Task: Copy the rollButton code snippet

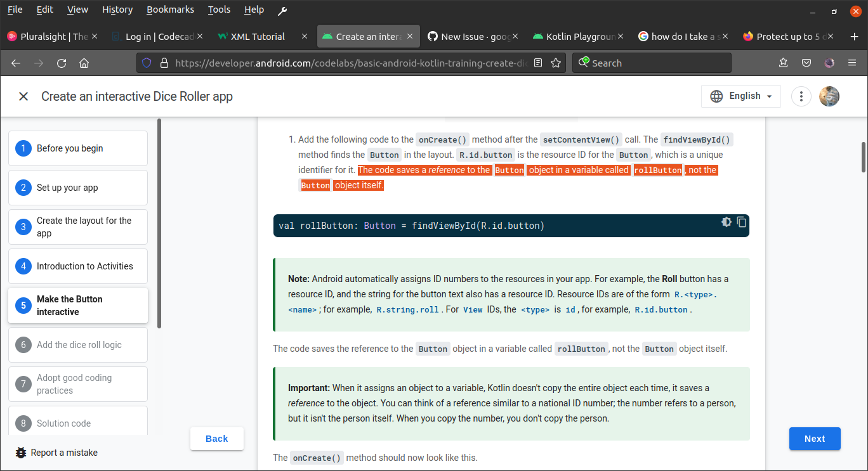Action: pos(742,222)
